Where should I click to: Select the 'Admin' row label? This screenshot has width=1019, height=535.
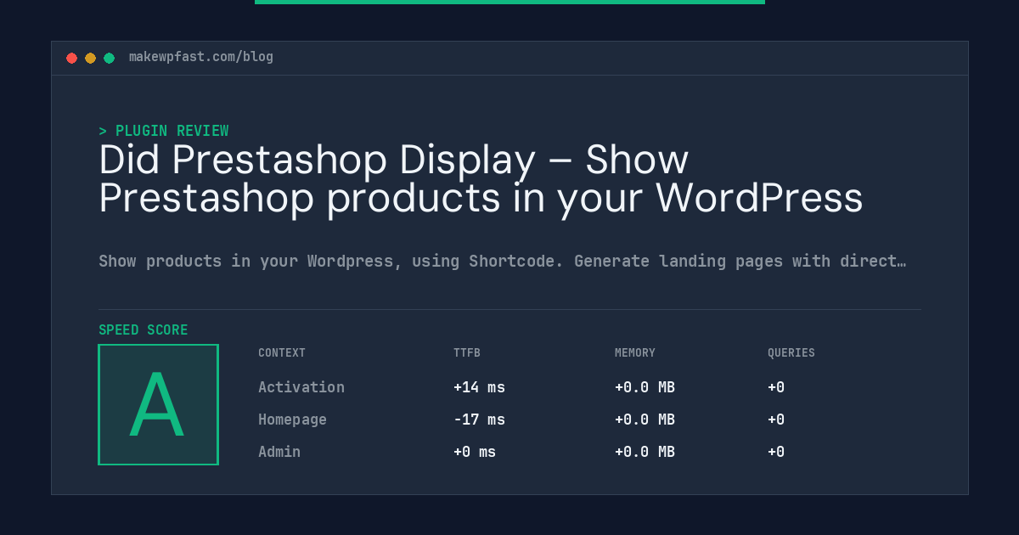coord(279,452)
